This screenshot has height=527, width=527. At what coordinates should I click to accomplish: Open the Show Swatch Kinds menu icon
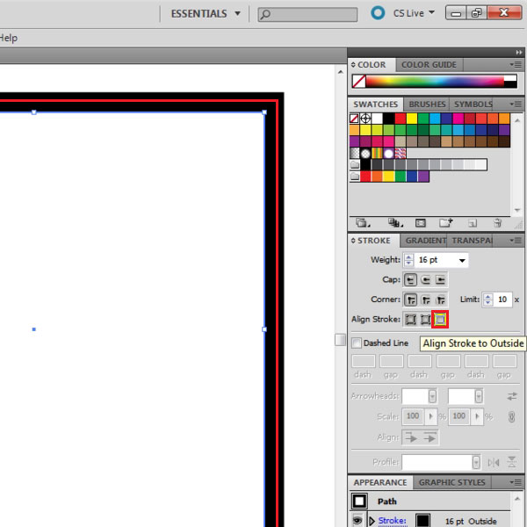tap(395, 223)
